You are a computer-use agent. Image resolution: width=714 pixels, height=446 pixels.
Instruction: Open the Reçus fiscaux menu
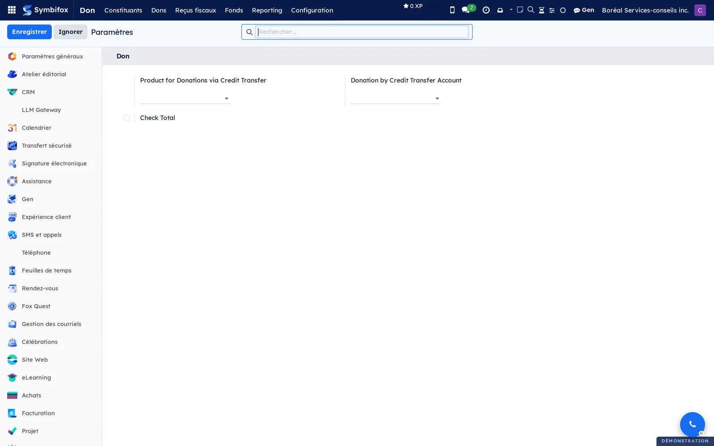[x=195, y=10]
